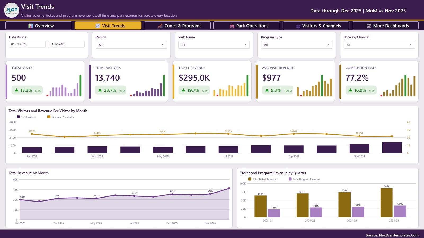Click the Completion Rate sparkline chart

coord(398,86)
